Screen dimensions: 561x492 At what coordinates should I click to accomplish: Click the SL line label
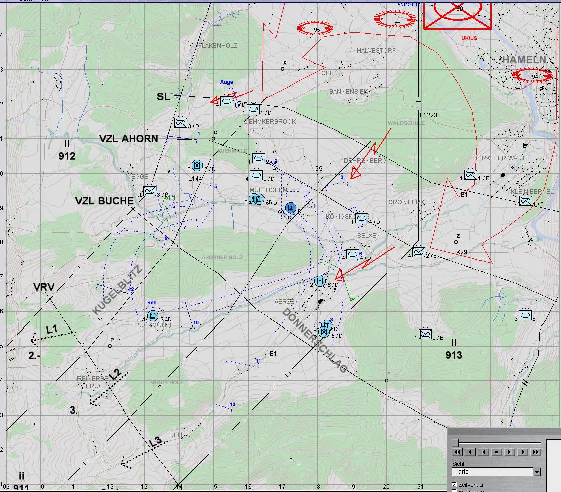[163, 97]
